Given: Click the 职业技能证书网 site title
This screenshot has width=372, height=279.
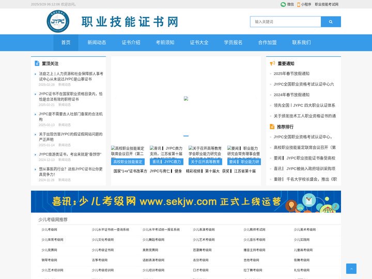Looking at the screenshot, I should click(x=130, y=22).
